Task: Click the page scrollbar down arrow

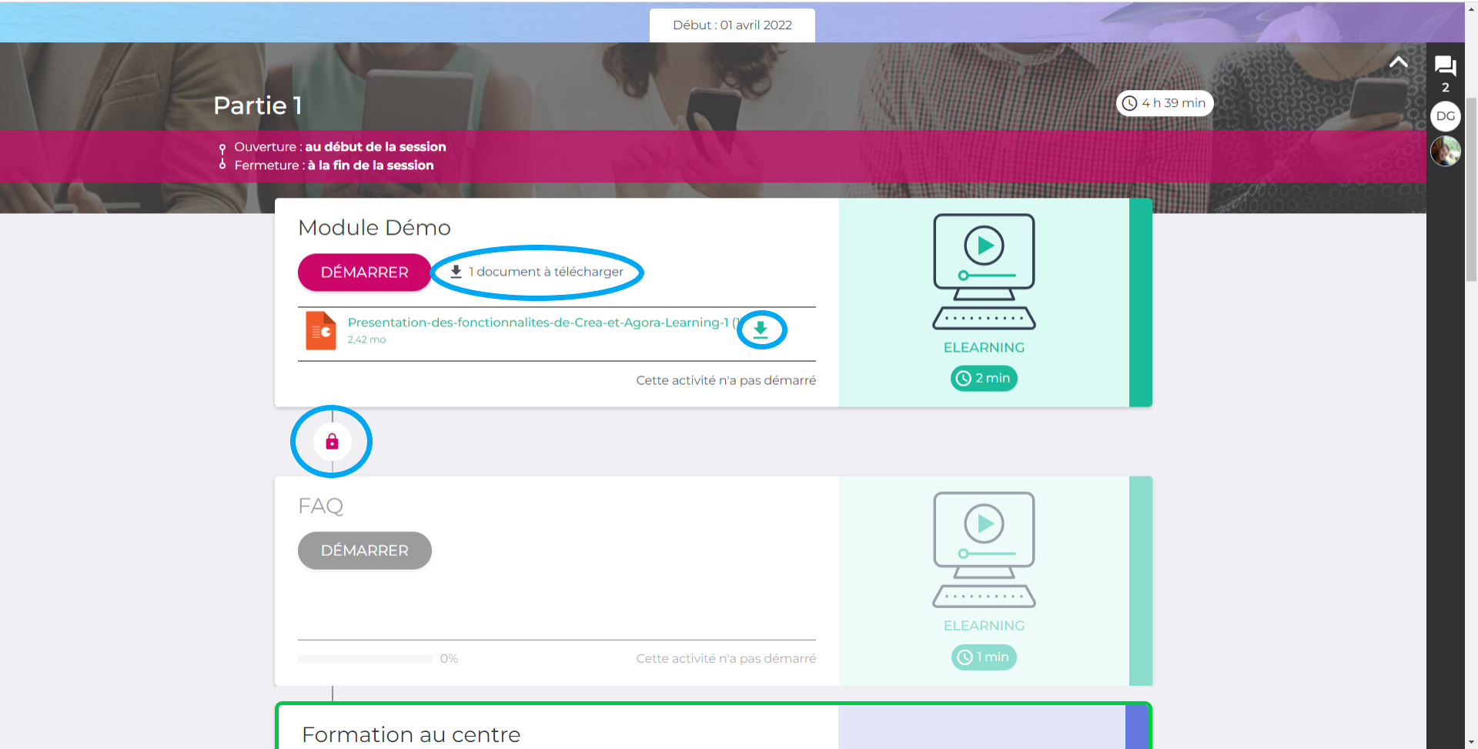Action: pos(1471,742)
